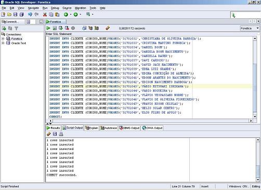Open the Navigate menu
This screenshot has width=261, height=190.
tap(33, 8)
